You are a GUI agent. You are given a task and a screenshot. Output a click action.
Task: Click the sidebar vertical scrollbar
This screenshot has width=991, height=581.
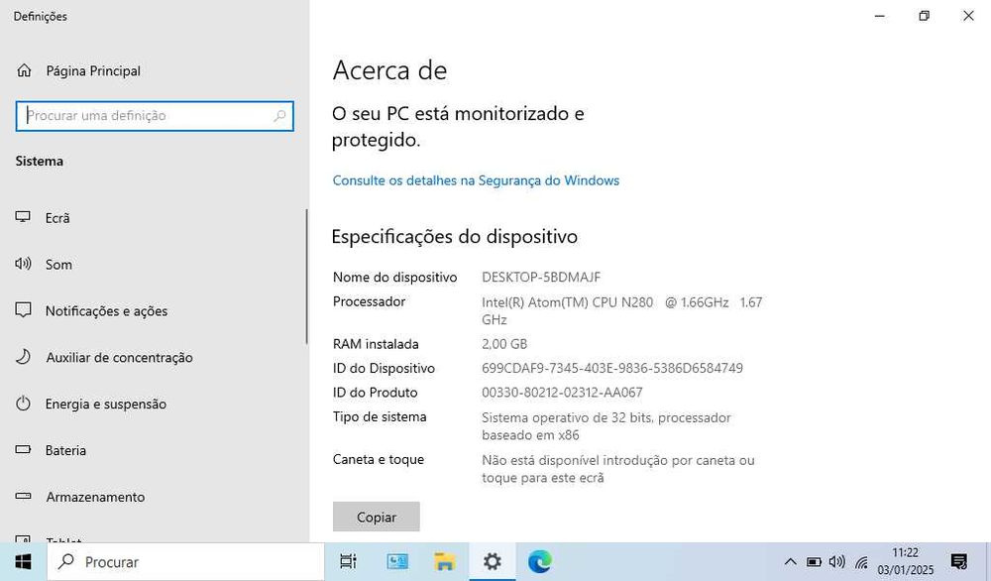point(307,277)
